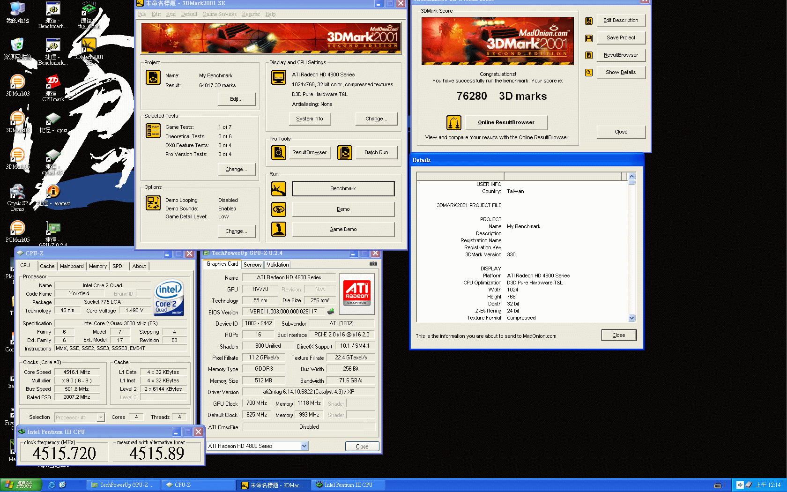
Task: Click the Demo eye icon
Action: point(279,209)
